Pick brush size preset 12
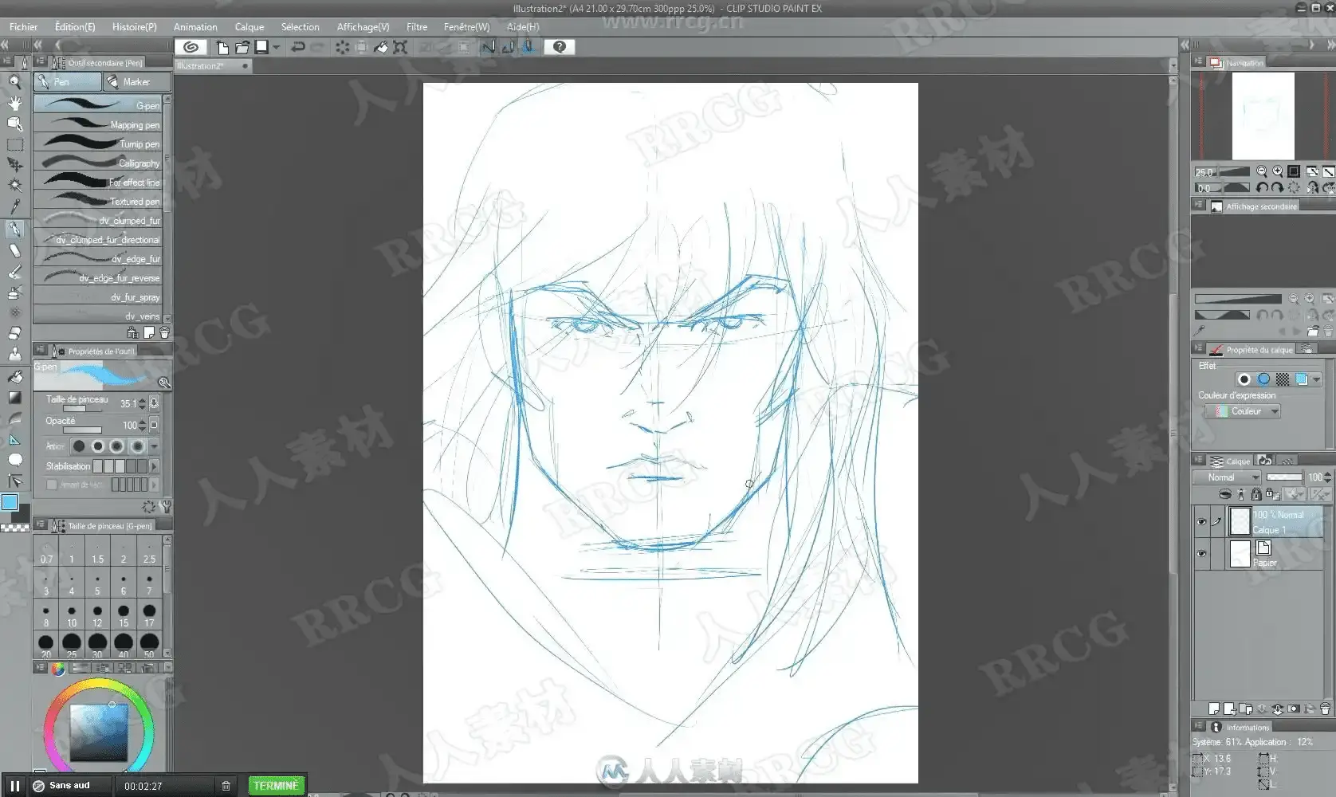1336x797 pixels. 97,615
